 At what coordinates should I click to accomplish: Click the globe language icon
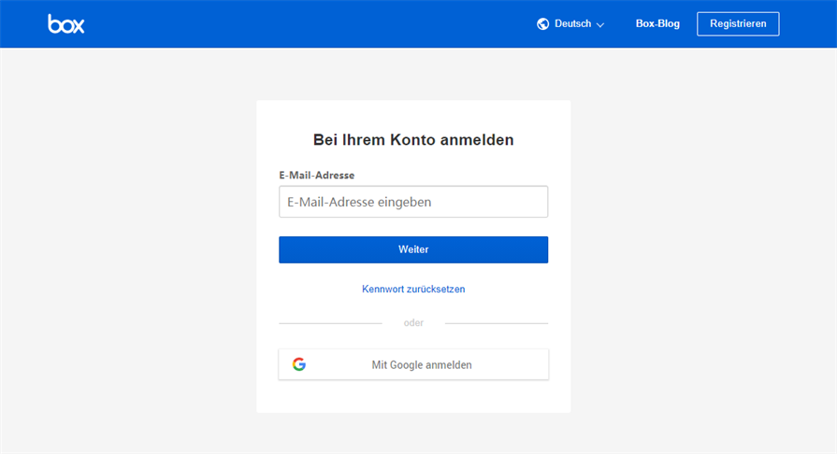pyautogui.click(x=543, y=24)
